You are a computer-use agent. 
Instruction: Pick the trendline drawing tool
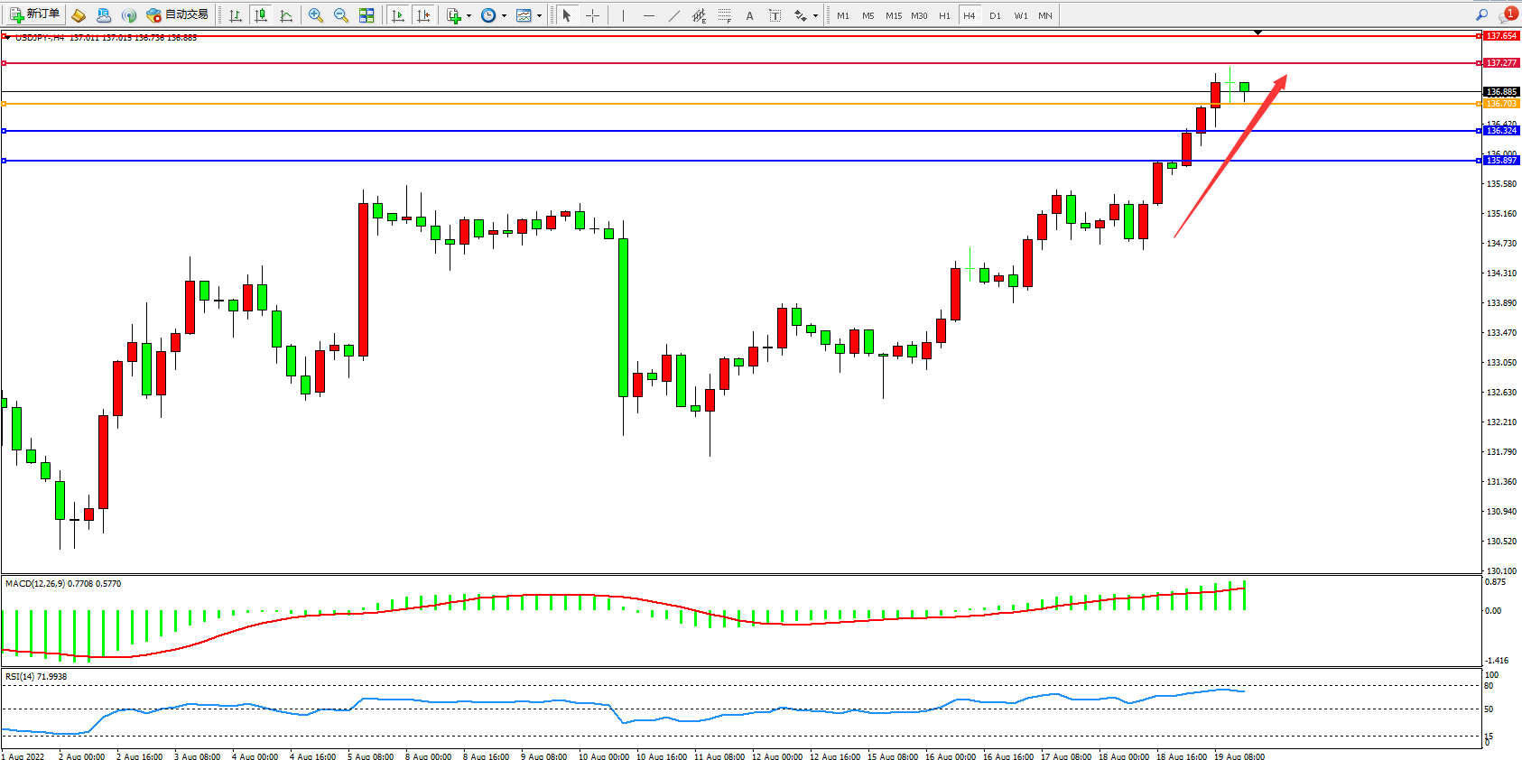click(673, 15)
